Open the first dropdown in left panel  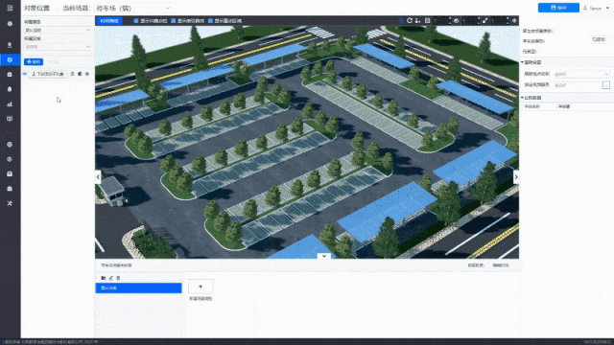point(58,30)
